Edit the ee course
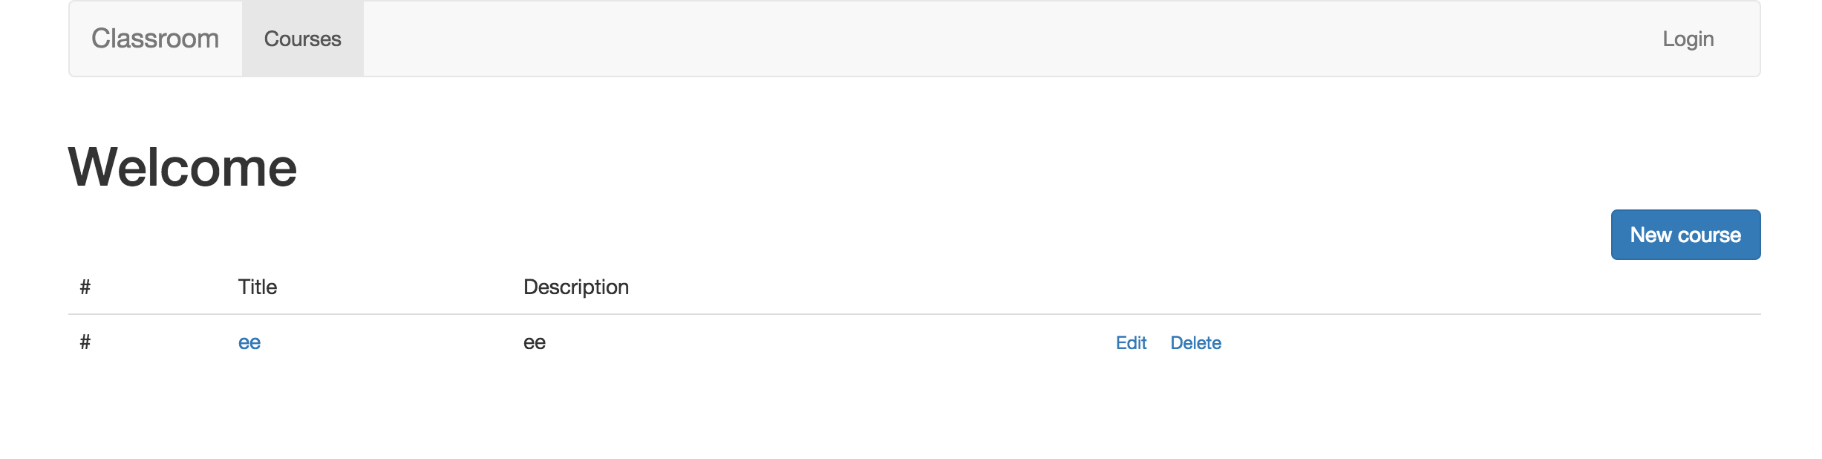This screenshot has width=1822, height=459. coord(1131,342)
